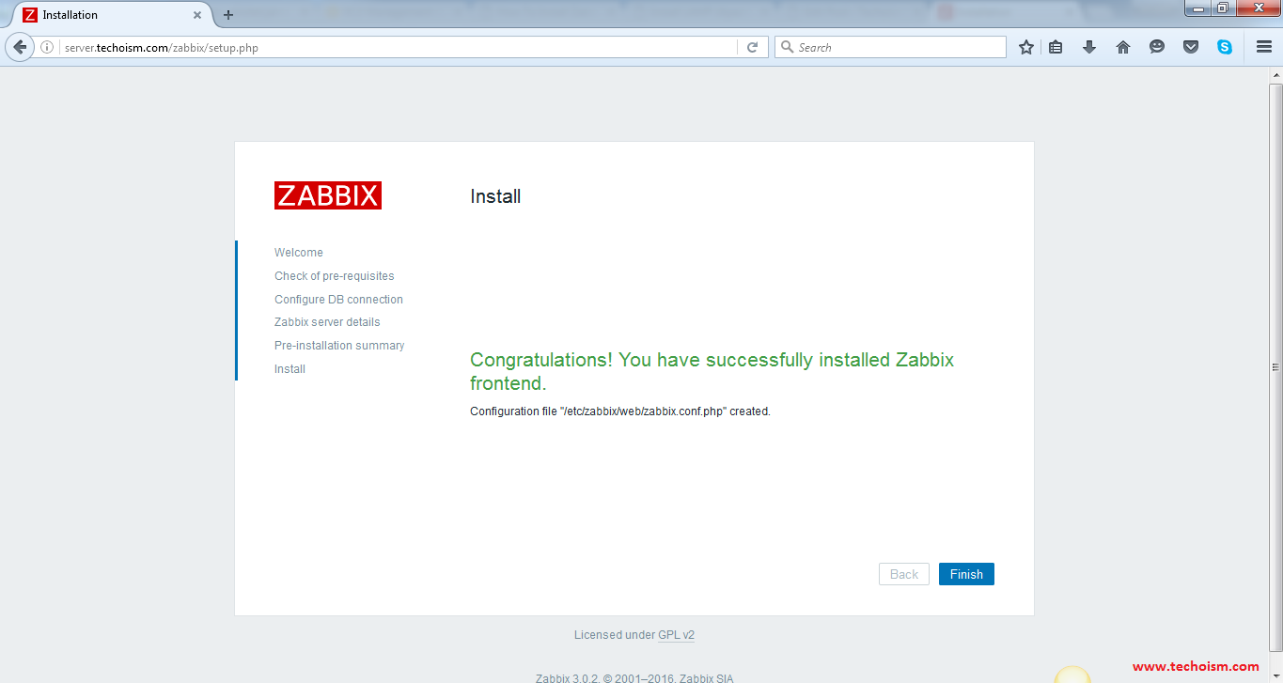Click the configuration file created text
This screenshot has width=1283, height=683.
click(x=620, y=411)
